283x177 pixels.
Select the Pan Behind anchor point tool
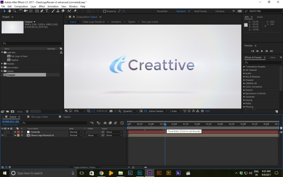(31, 11)
